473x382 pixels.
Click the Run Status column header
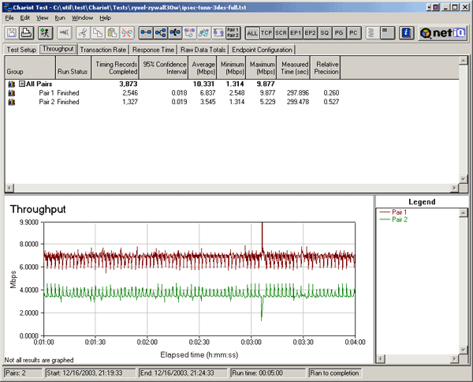pyautogui.click(x=72, y=71)
